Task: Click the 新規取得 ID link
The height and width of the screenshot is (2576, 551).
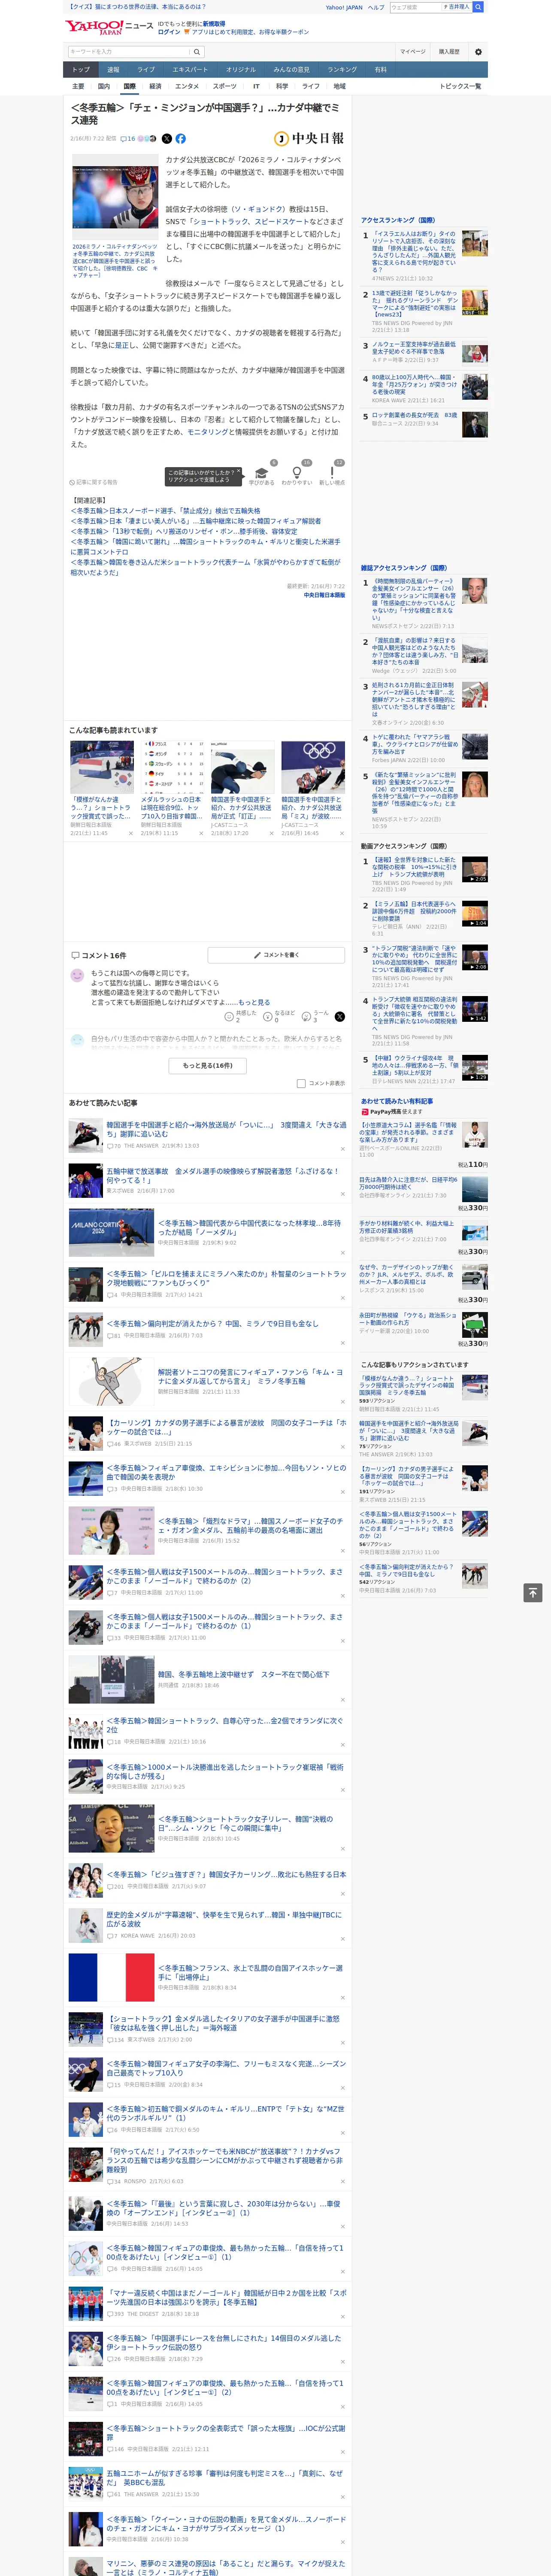Action: (x=214, y=23)
